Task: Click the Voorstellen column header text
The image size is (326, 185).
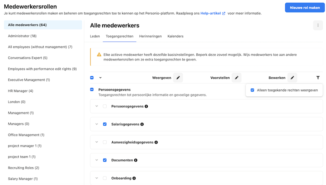Action: click(x=220, y=78)
